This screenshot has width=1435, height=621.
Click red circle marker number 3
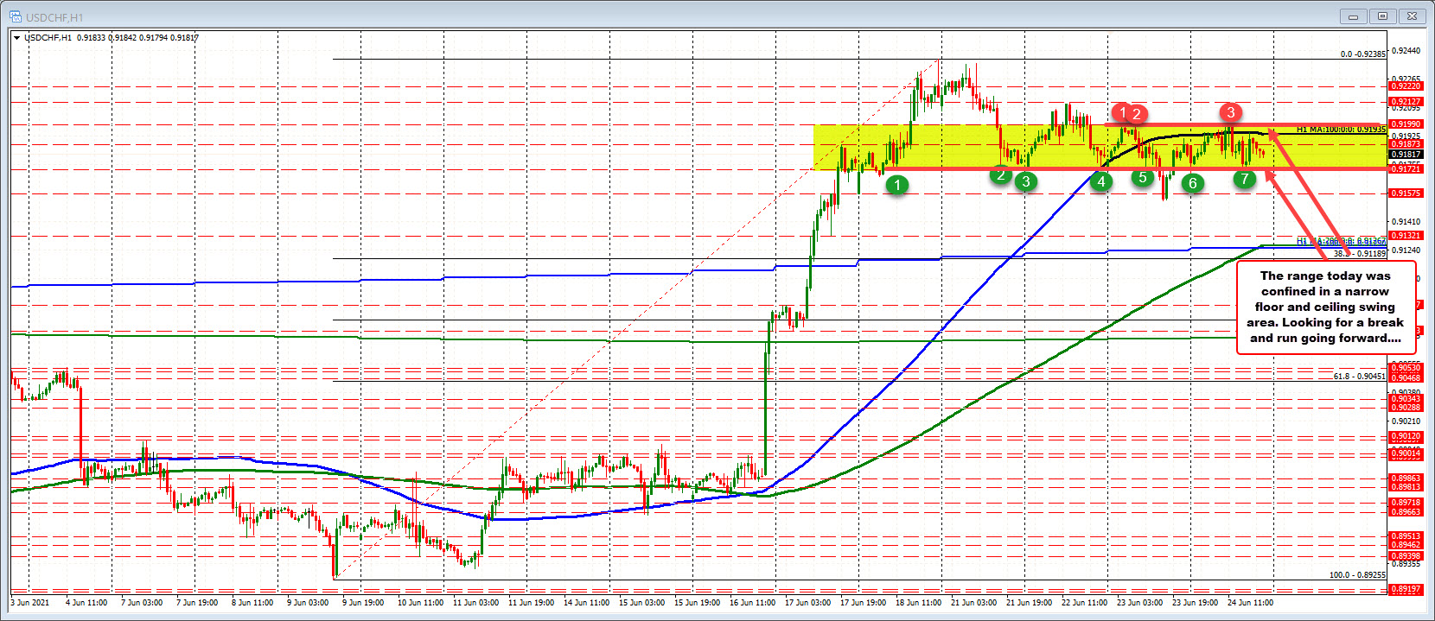coord(1231,112)
